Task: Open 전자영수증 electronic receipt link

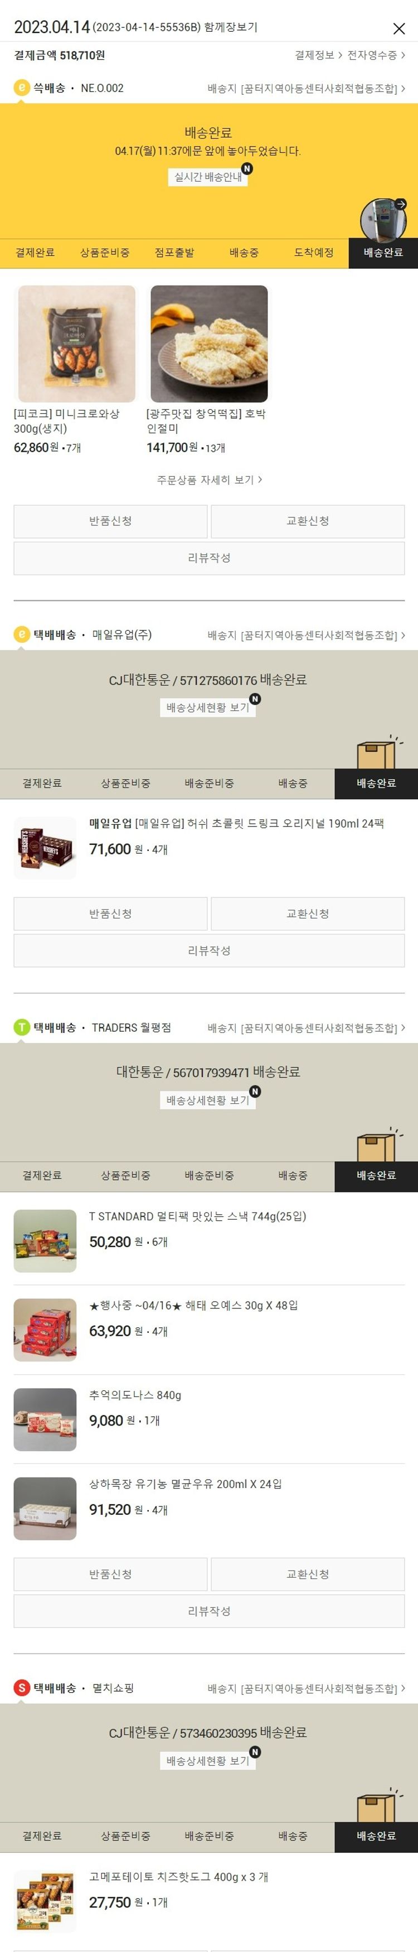Action: [376, 55]
